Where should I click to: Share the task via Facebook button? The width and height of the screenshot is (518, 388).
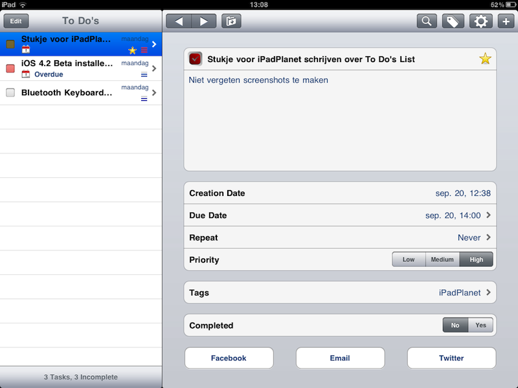[229, 358]
